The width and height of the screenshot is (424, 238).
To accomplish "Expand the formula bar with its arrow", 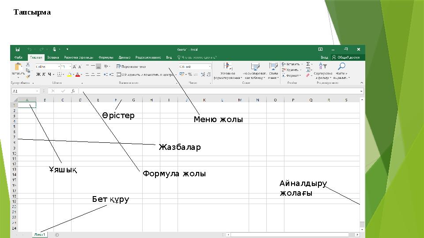I will point(361,91).
